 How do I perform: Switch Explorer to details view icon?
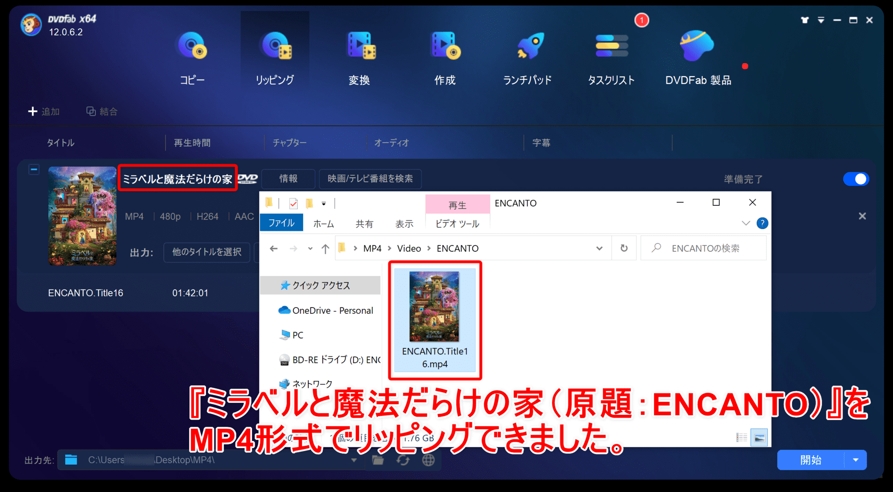(x=742, y=438)
